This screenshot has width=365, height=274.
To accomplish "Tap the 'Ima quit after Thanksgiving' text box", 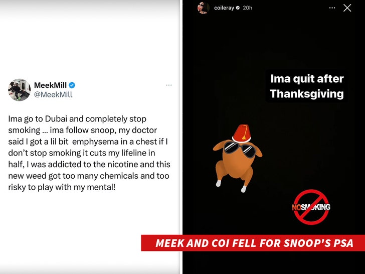I will 307,86.
